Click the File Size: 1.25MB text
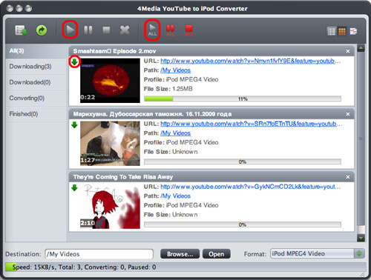 (x=168, y=89)
